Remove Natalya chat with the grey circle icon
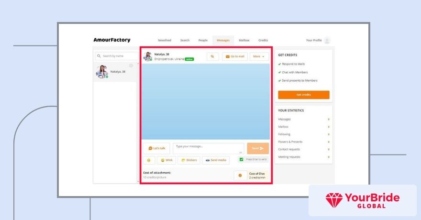This screenshot has width=421, height=220. 131,66
